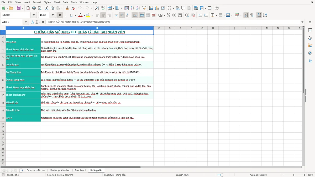Open the sidebar Functions fx icon
Screen dimensions: 315x177
[310, 61]
